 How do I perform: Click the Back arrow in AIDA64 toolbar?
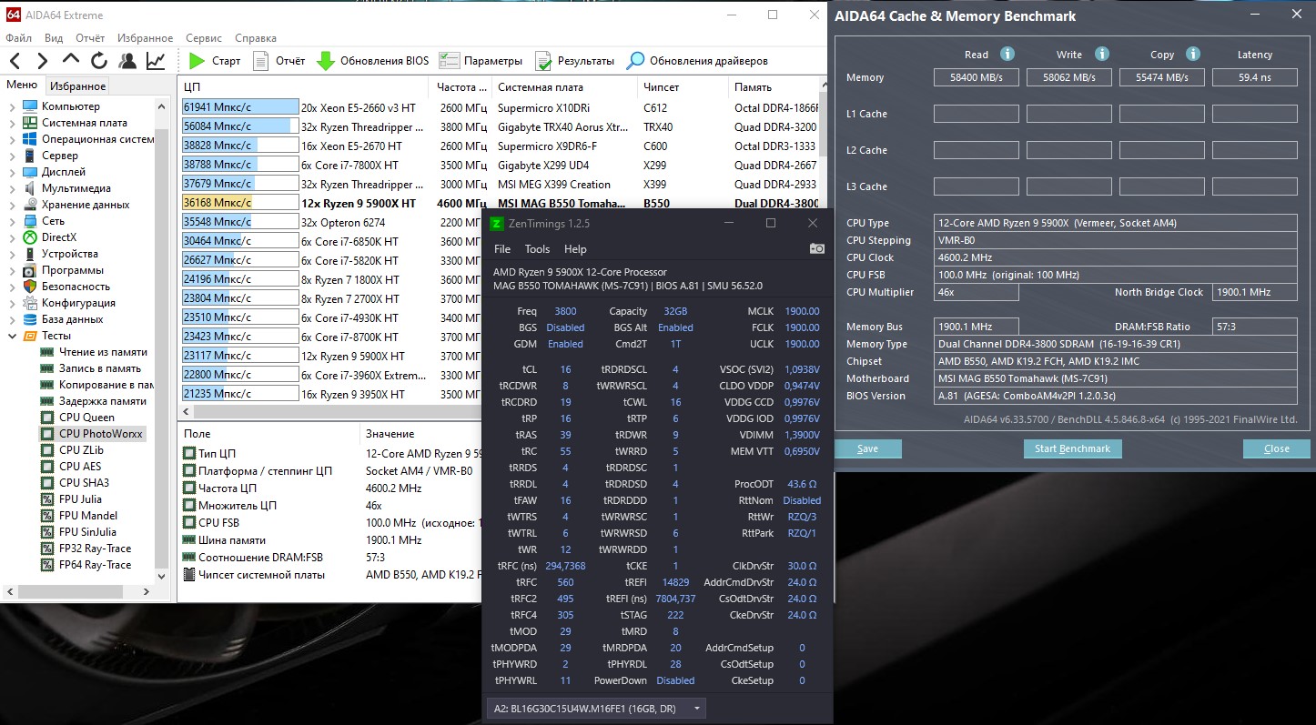(15, 61)
